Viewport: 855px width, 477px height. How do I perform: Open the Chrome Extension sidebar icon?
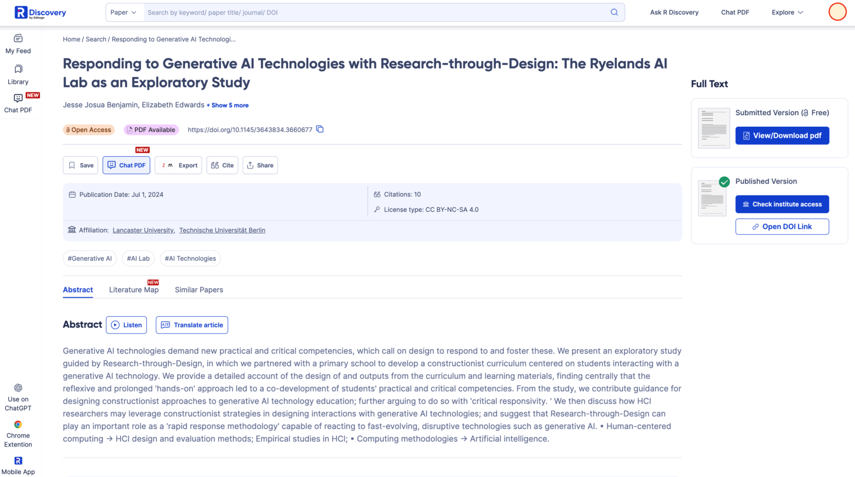pos(18,425)
